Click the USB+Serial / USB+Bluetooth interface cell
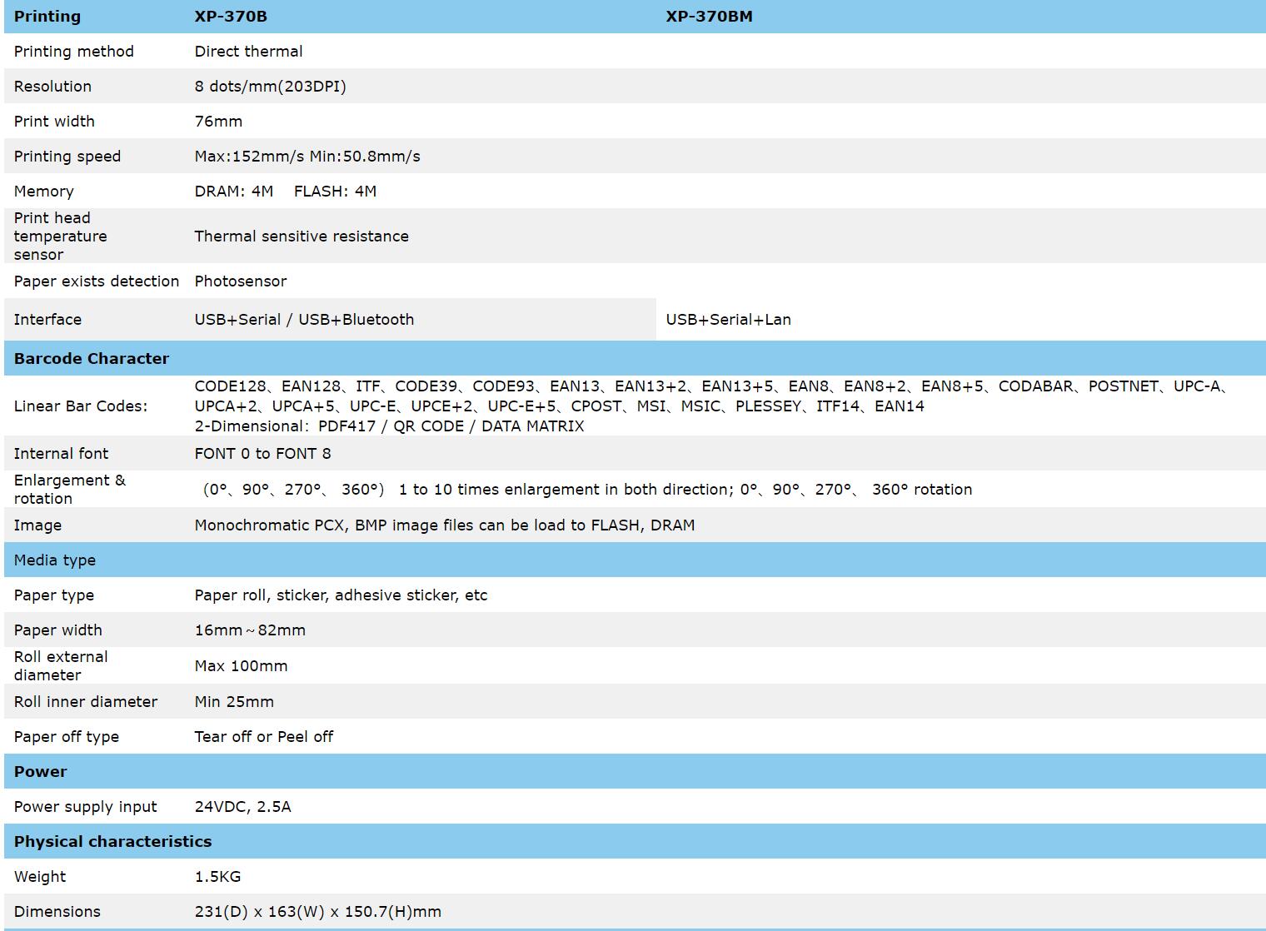Screen dimensions: 1266x931 click(x=304, y=320)
